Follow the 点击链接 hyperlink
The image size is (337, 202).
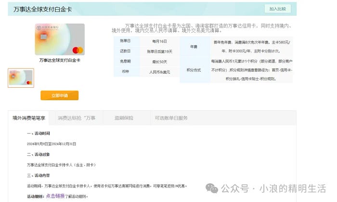(55, 196)
